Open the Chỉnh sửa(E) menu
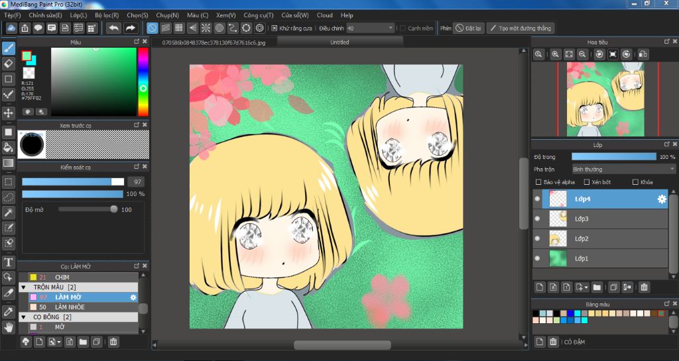This screenshot has width=679, height=361. point(46,15)
